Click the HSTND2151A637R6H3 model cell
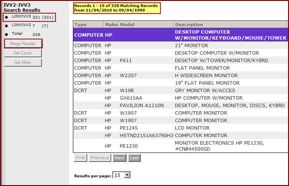 [146, 135]
